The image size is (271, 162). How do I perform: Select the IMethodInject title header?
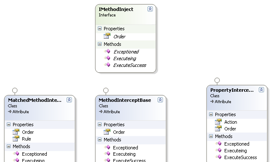point(116,9)
